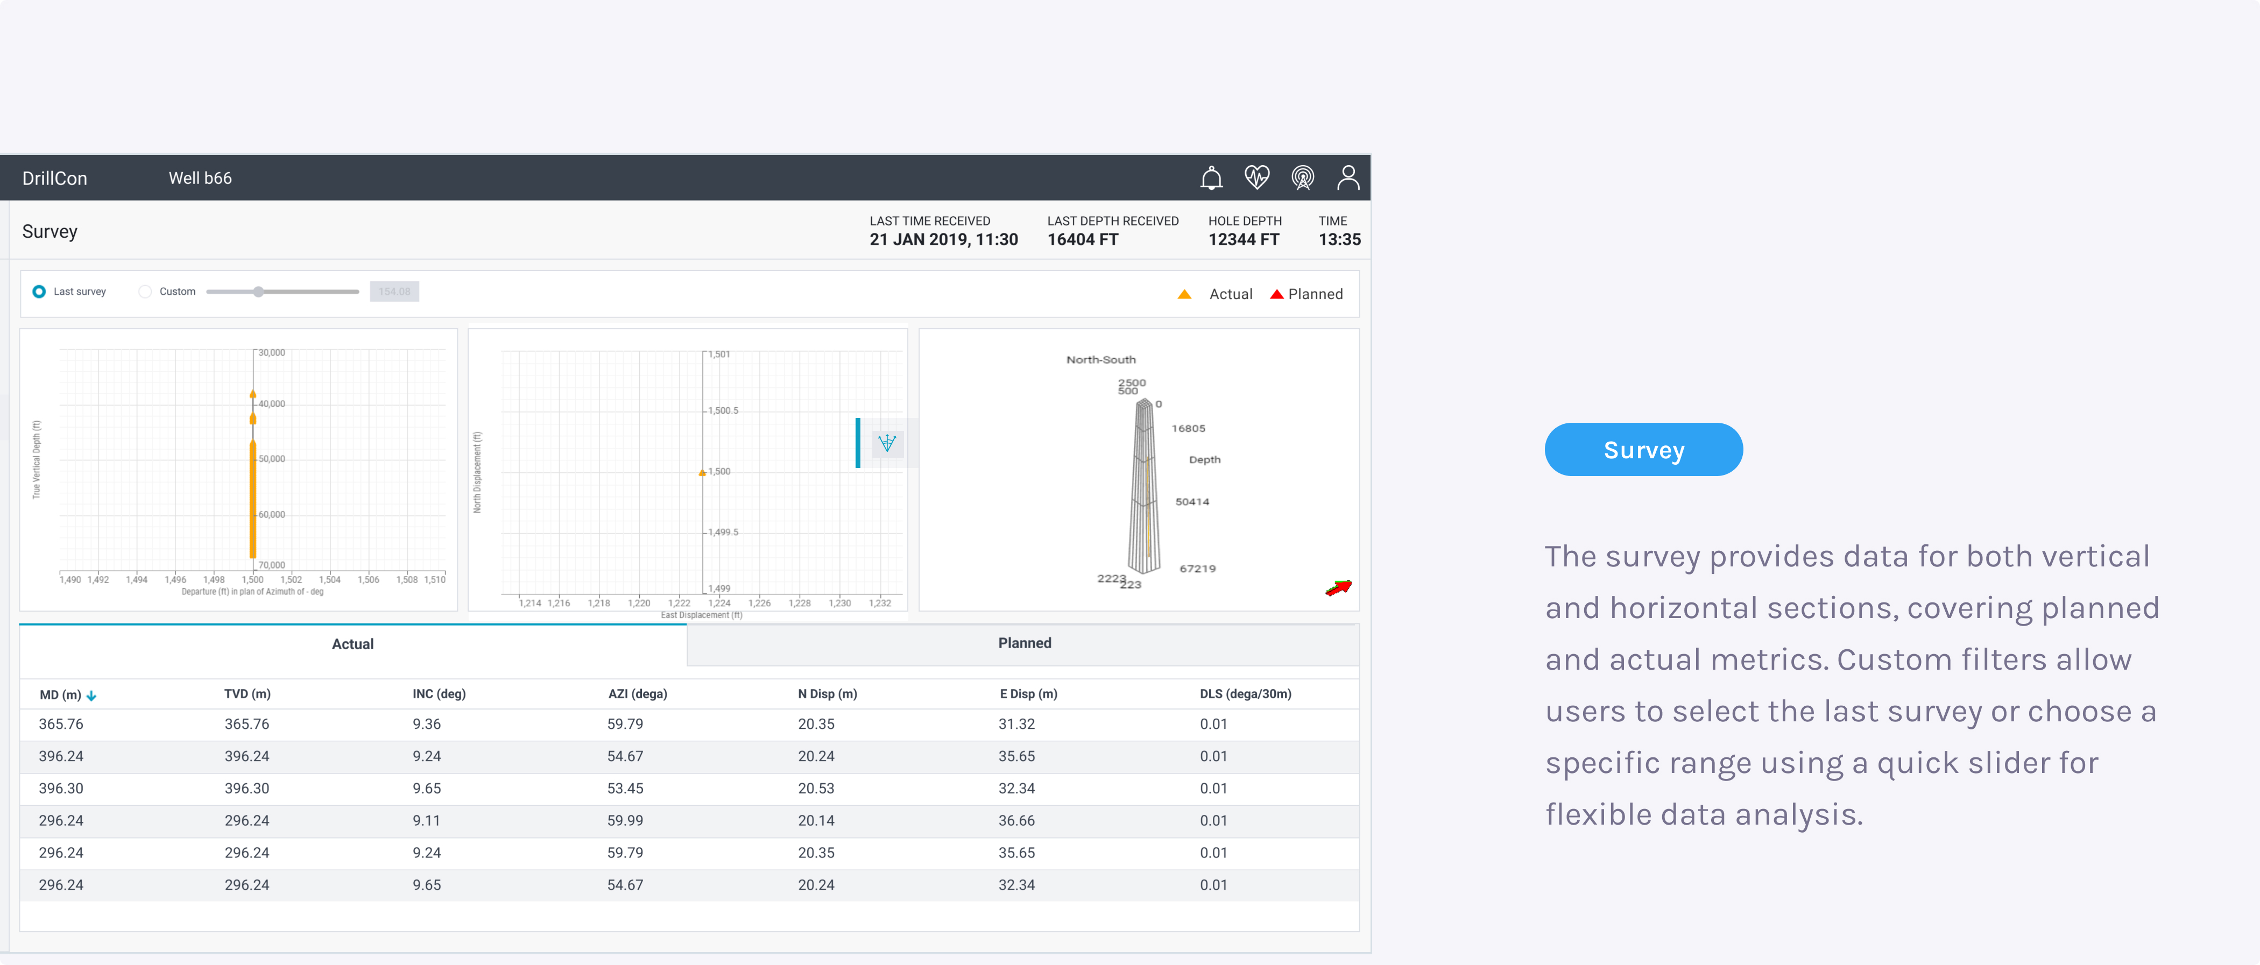Screen dimensions: 2260x965
Task: Select the Last survey radio option
Action: click(x=39, y=291)
